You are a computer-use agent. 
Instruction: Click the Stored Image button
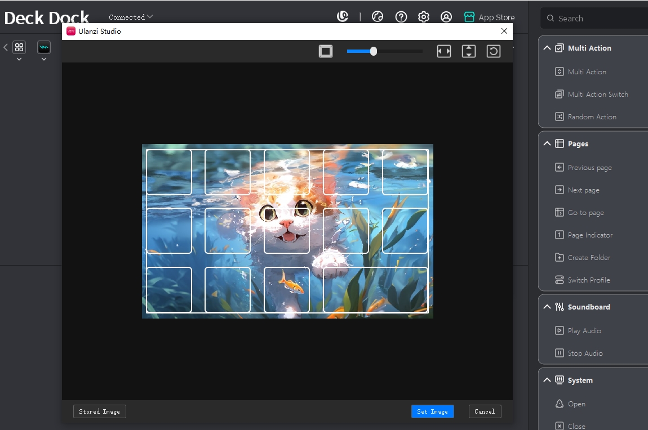(99, 411)
